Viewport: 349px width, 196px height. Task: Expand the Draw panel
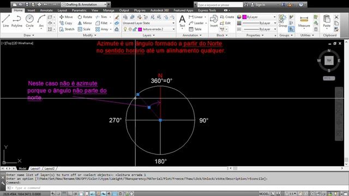click(29, 35)
